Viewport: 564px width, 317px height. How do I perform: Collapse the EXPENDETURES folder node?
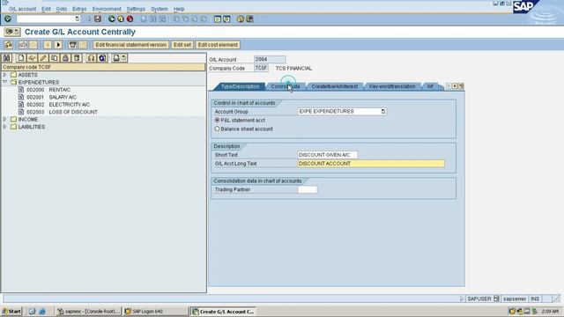(4, 82)
